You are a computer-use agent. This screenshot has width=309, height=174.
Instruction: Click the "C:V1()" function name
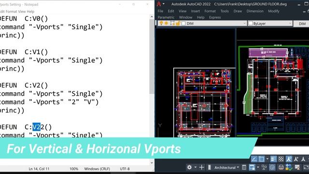click(36, 52)
